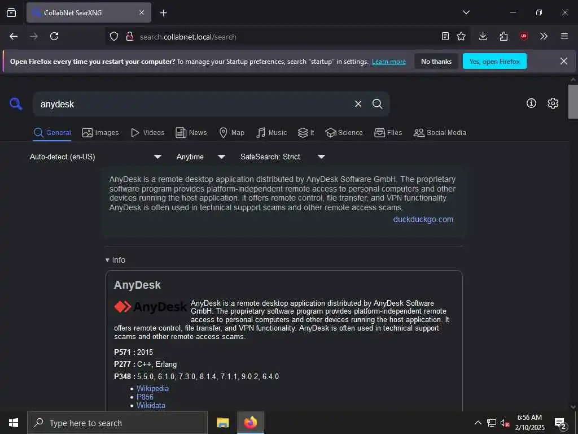
Task: Click the Learn more link
Action: 389,62
